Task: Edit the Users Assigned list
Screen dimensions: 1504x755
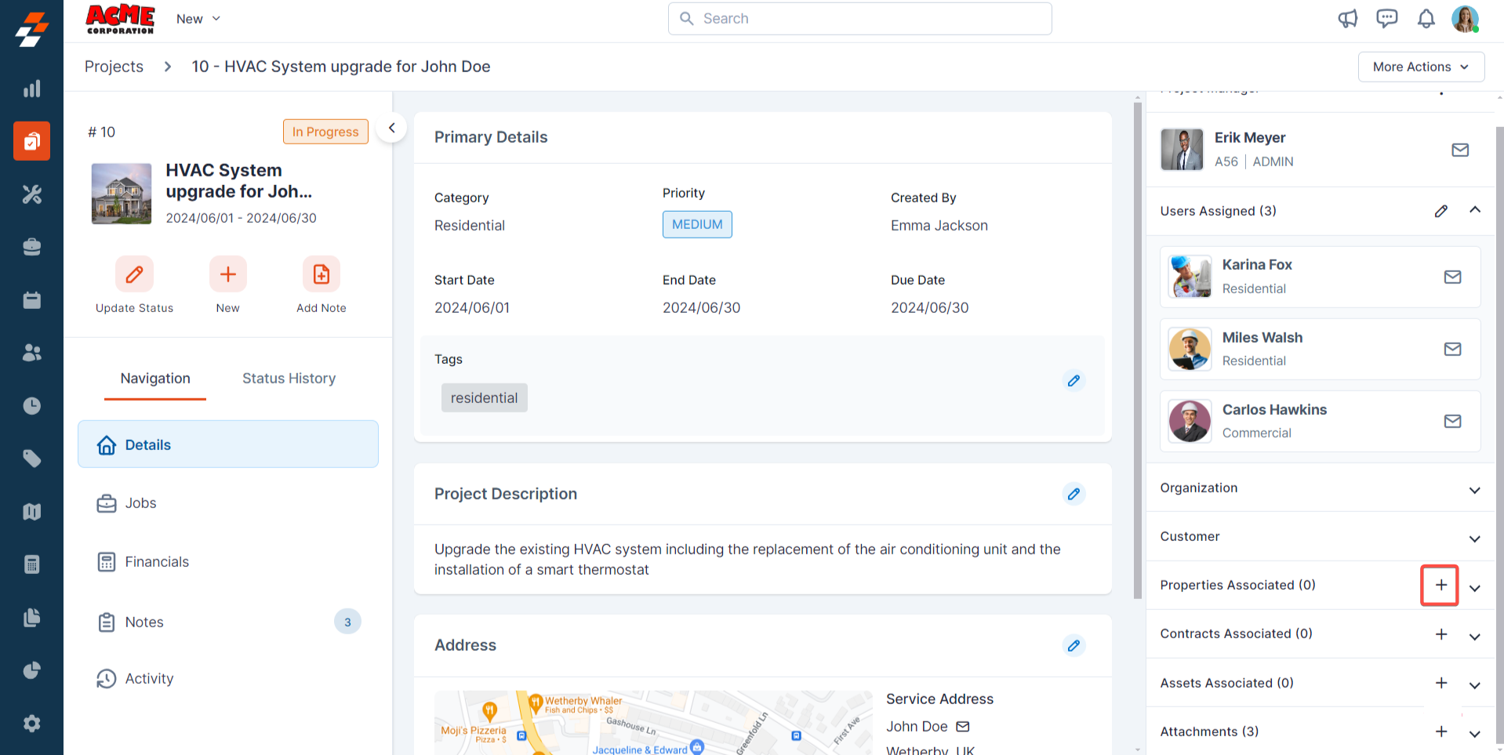Action: pyautogui.click(x=1440, y=211)
